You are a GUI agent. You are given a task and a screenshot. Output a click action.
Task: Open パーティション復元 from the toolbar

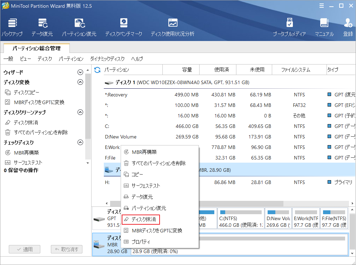coord(79,26)
